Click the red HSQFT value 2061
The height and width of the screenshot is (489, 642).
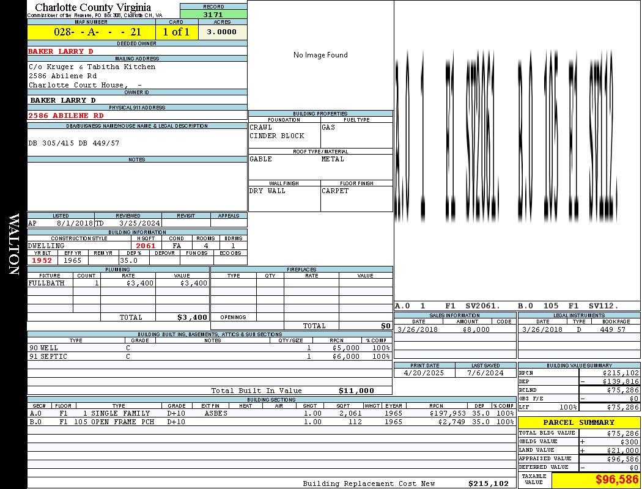pyautogui.click(x=146, y=246)
